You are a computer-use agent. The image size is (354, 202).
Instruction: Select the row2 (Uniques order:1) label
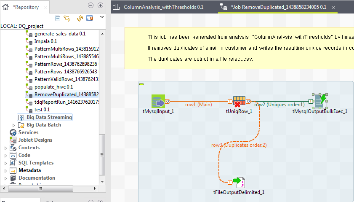point(279,105)
